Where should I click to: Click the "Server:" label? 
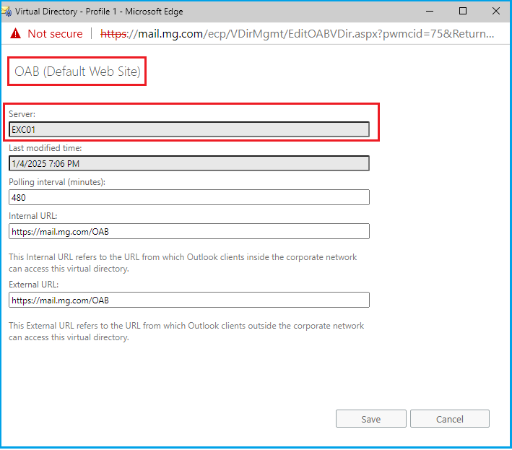(22, 114)
